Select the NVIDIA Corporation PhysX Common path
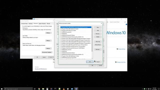This screenshot has height=90, width=160. click(x=76, y=27)
